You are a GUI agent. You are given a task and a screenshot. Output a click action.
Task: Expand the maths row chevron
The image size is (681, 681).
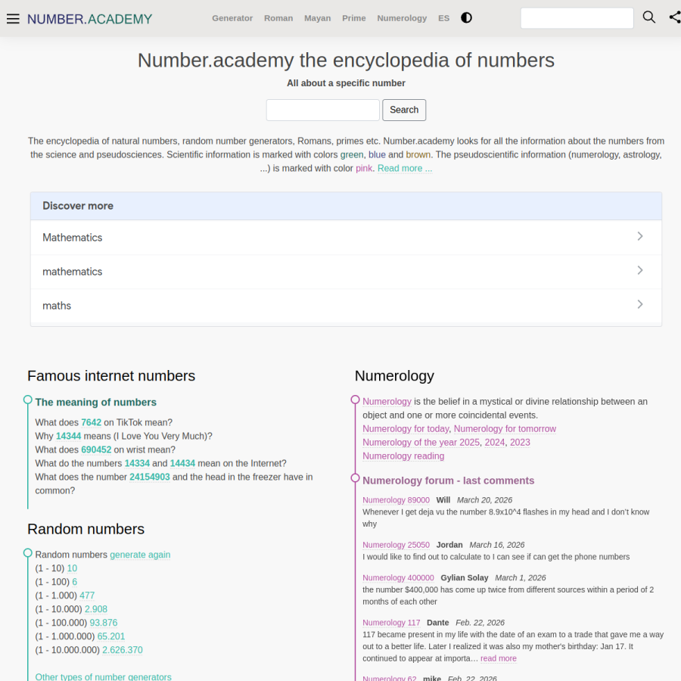[x=639, y=304]
